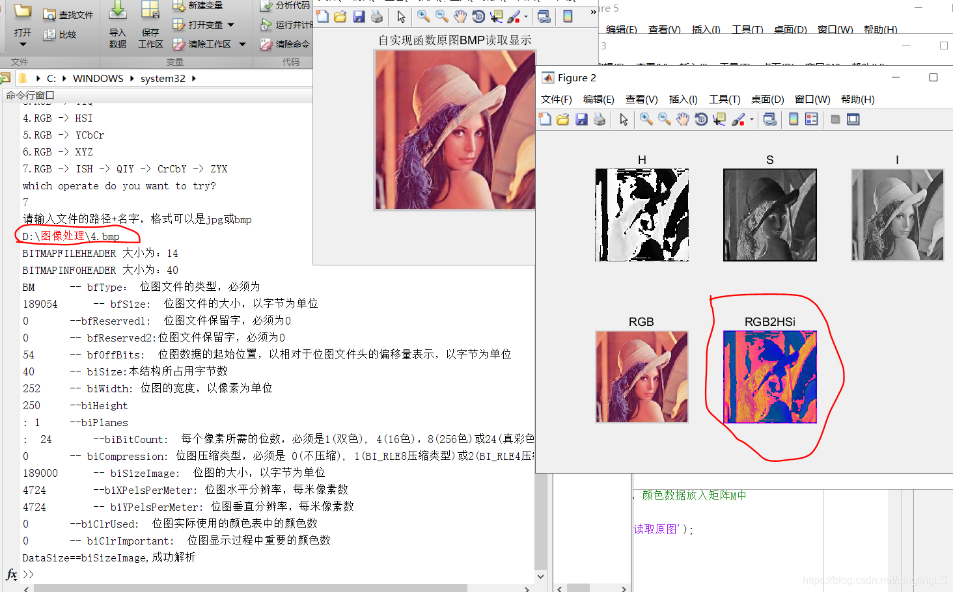Click Brush tool in the BMP figure window

pyautogui.click(x=514, y=16)
